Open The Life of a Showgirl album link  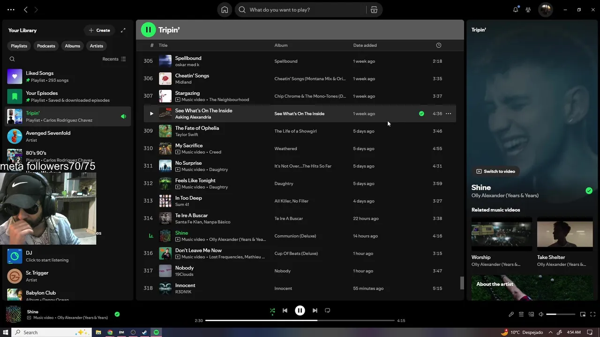coord(295,131)
